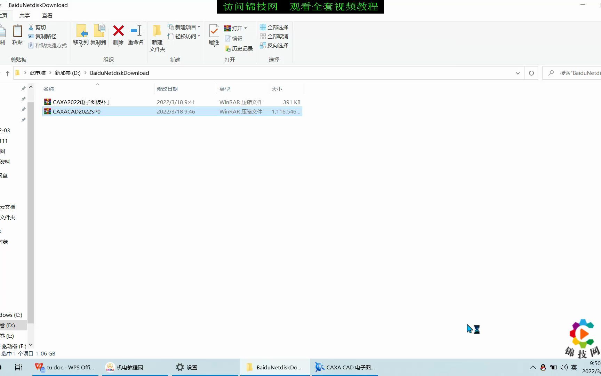Open Task View on the taskbar

coord(19,367)
